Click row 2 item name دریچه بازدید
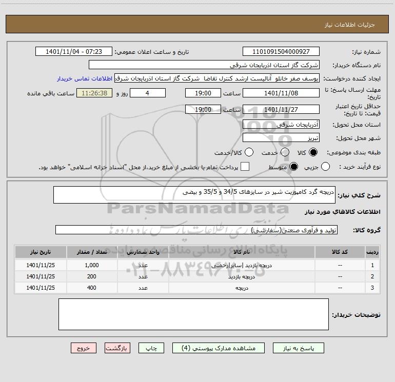Screen dimensions: 395x382 pos(242,276)
